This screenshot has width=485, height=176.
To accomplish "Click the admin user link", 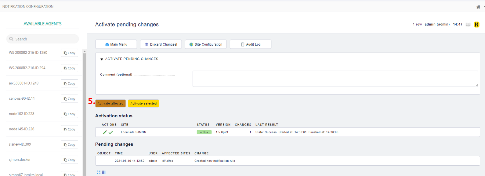I will 430,24.
